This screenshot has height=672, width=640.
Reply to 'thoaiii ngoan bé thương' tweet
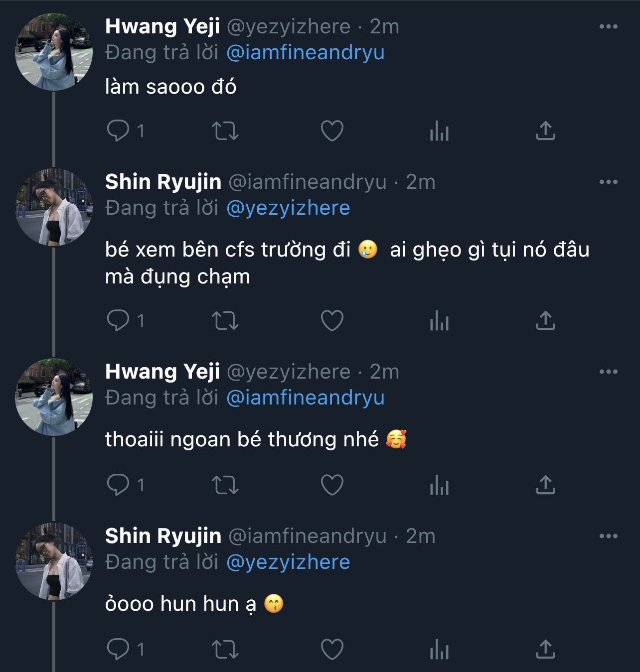tap(118, 485)
